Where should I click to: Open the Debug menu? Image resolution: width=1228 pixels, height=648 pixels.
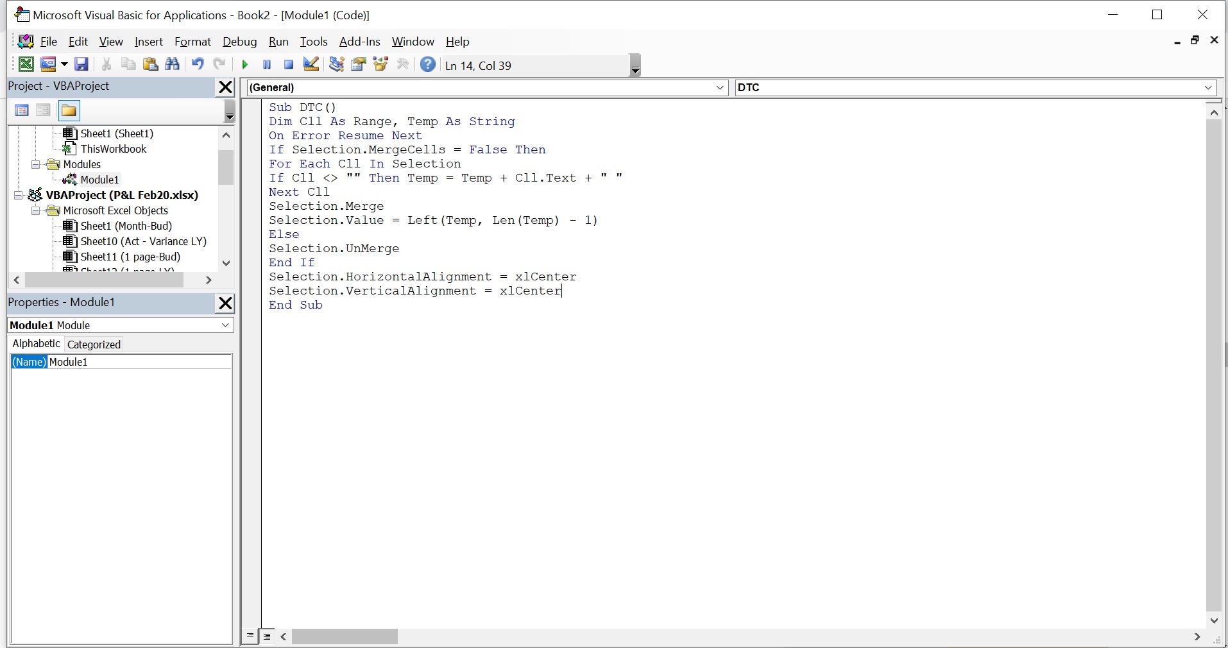[240, 42]
